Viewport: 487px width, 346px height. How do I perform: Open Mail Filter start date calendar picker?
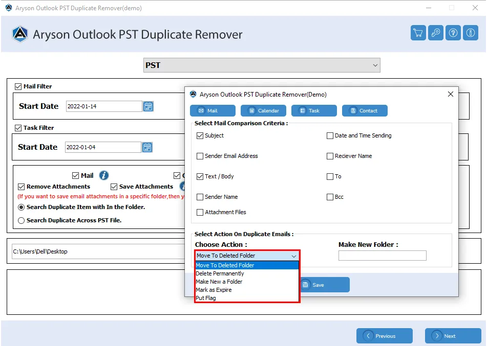148,106
